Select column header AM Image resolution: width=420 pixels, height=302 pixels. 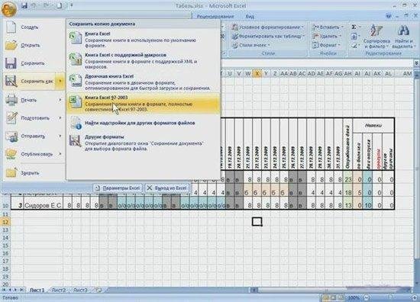[408, 73]
